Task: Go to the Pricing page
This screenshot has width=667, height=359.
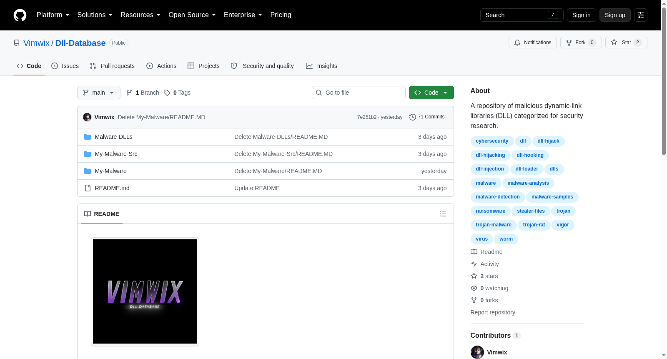Action: coord(281,15)
